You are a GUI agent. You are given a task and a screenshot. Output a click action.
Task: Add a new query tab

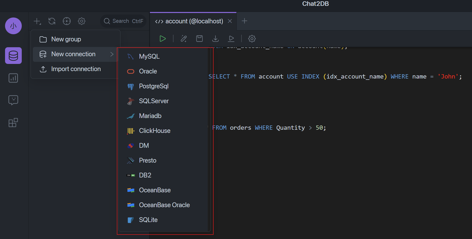pos(244,21)
